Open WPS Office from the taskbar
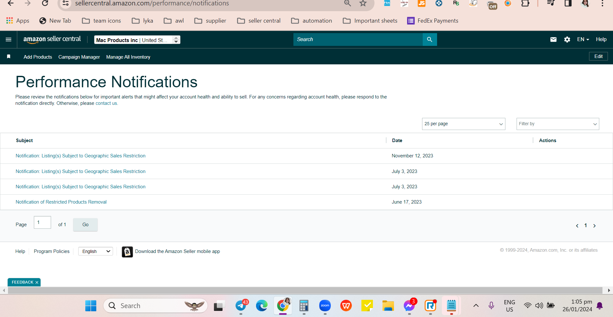The height and width of the screenshot is (317, 613). (346, 306)
